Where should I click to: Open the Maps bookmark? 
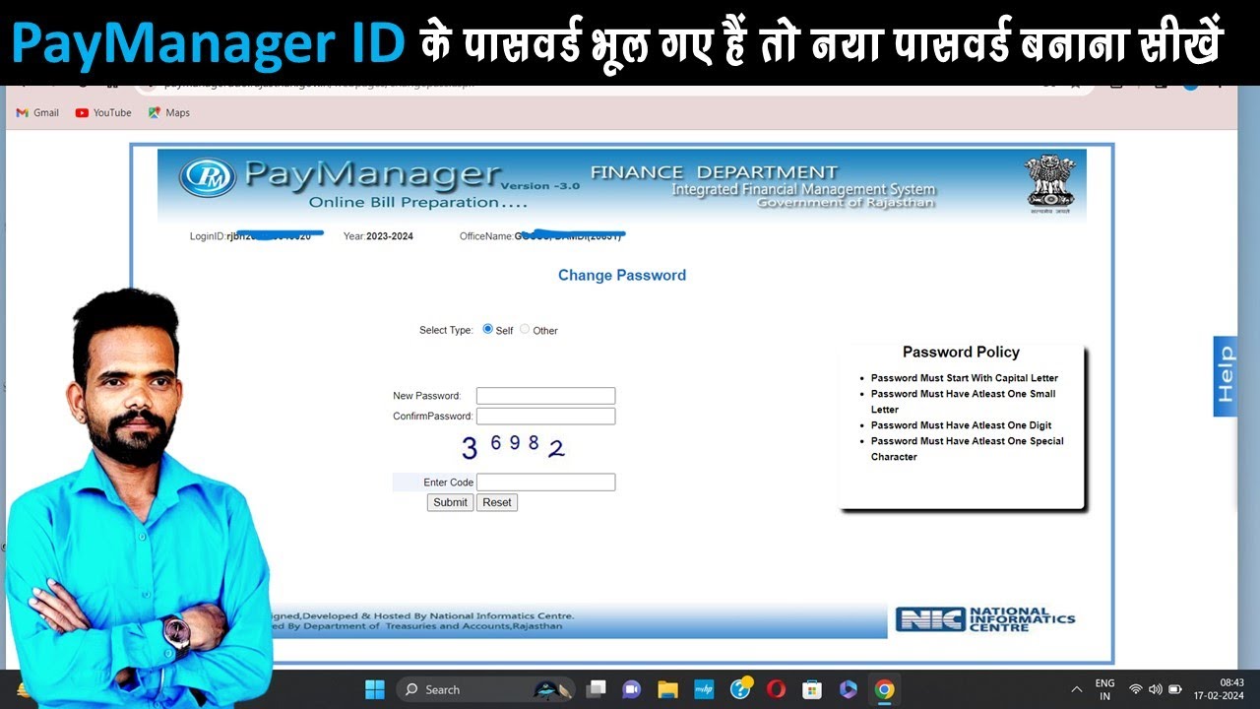click(169, 112)
